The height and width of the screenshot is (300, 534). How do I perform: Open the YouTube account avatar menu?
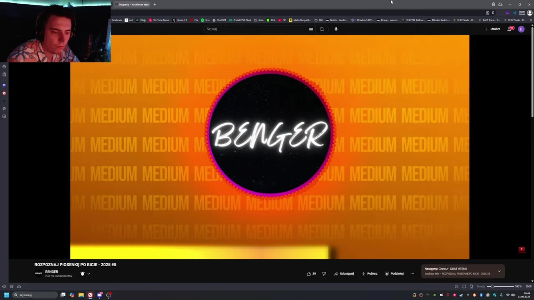point(521,29)
